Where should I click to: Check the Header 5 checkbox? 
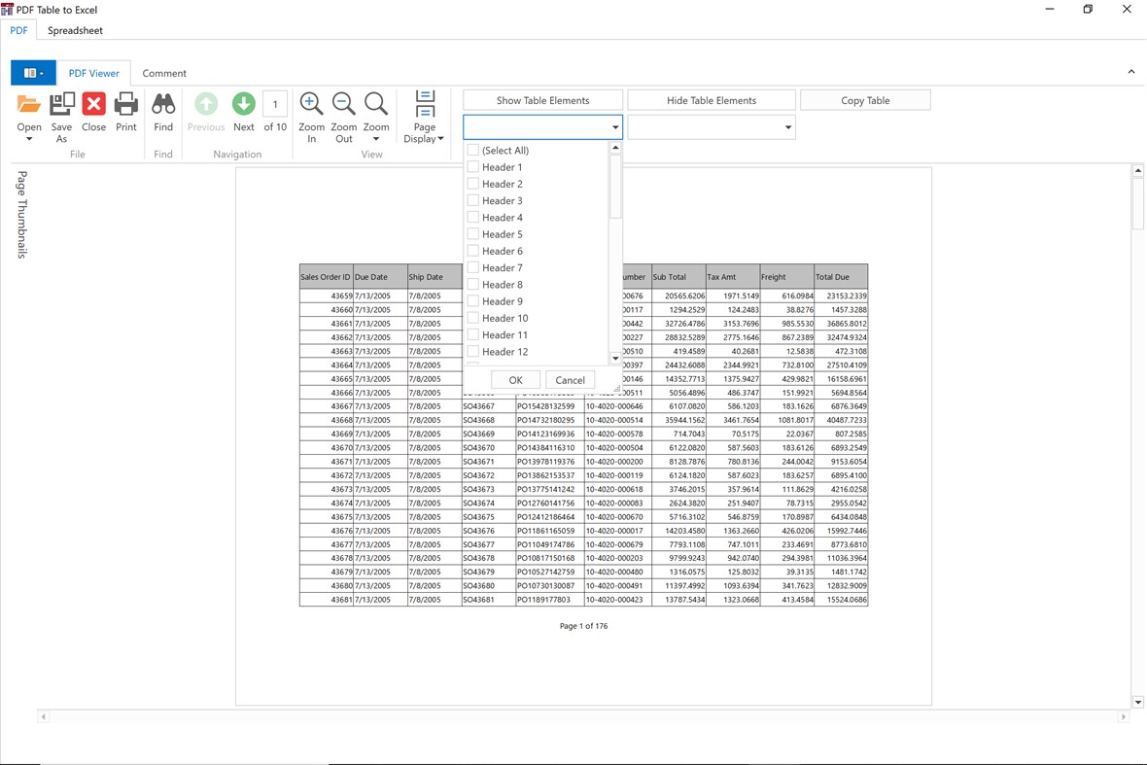pyautogui.click(x=473, y=234)
